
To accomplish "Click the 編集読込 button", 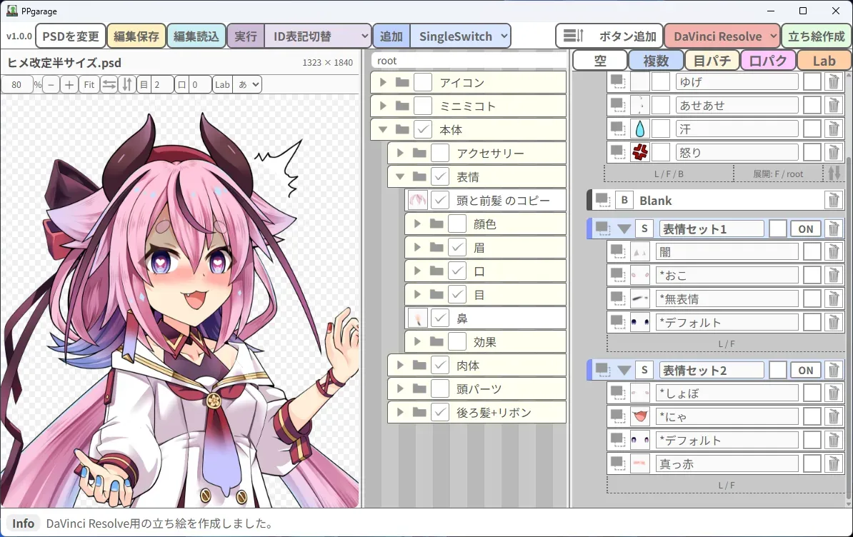I will [196, 36].
